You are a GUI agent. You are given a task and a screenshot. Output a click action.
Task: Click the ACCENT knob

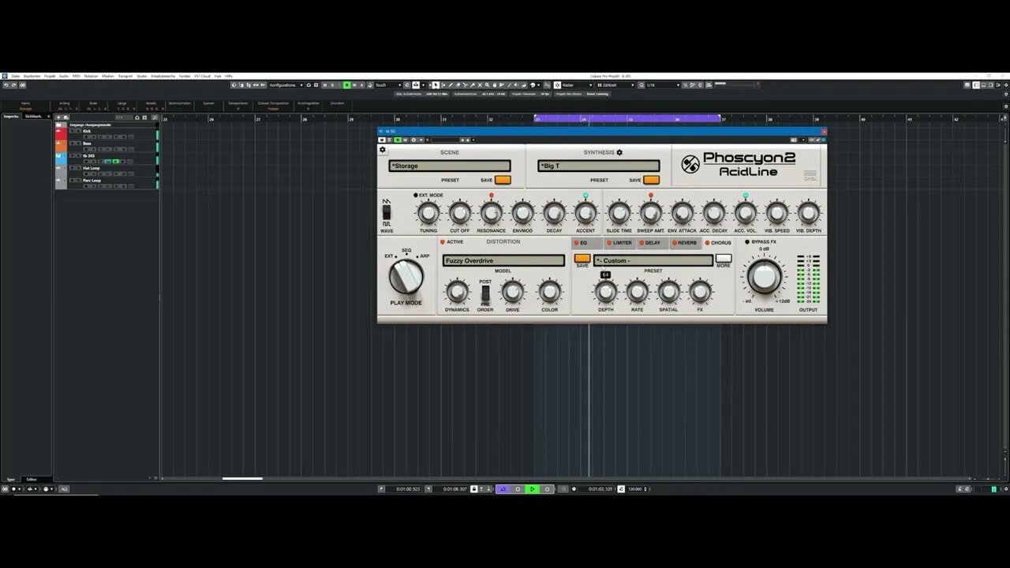[585, 213]
